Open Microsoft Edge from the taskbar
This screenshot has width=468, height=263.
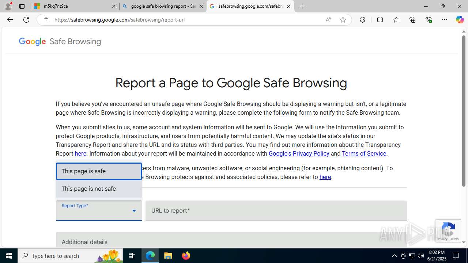click(x=150, y=256)
